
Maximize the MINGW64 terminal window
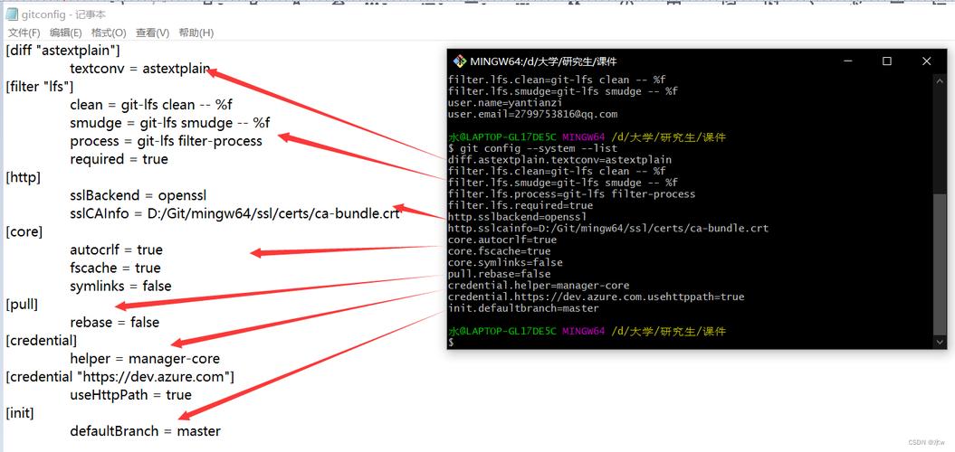pyautogui.click(x=887, y=61)
